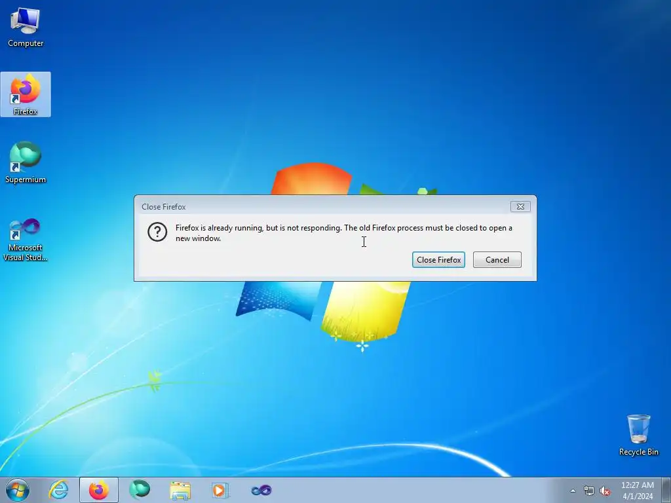Click the muted volume tray icon
Image resolution: width=671 pixels, height=503 pixels.
tap(605, 491)
